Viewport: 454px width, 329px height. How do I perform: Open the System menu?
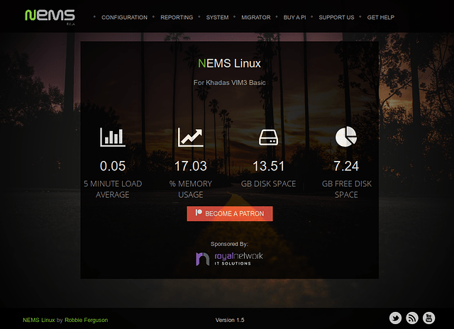tap(218, 17)
